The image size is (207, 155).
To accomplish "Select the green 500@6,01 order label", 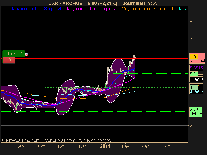I will pos(13,53).
